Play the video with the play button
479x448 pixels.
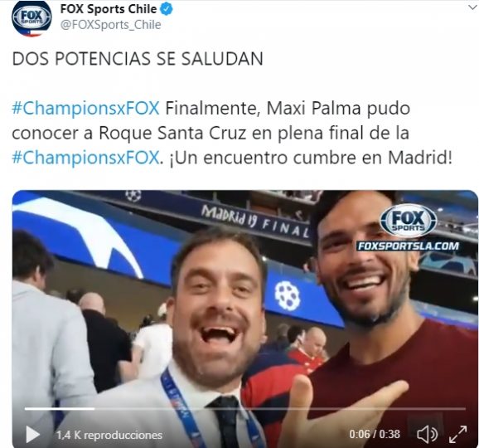coord(32,434)
